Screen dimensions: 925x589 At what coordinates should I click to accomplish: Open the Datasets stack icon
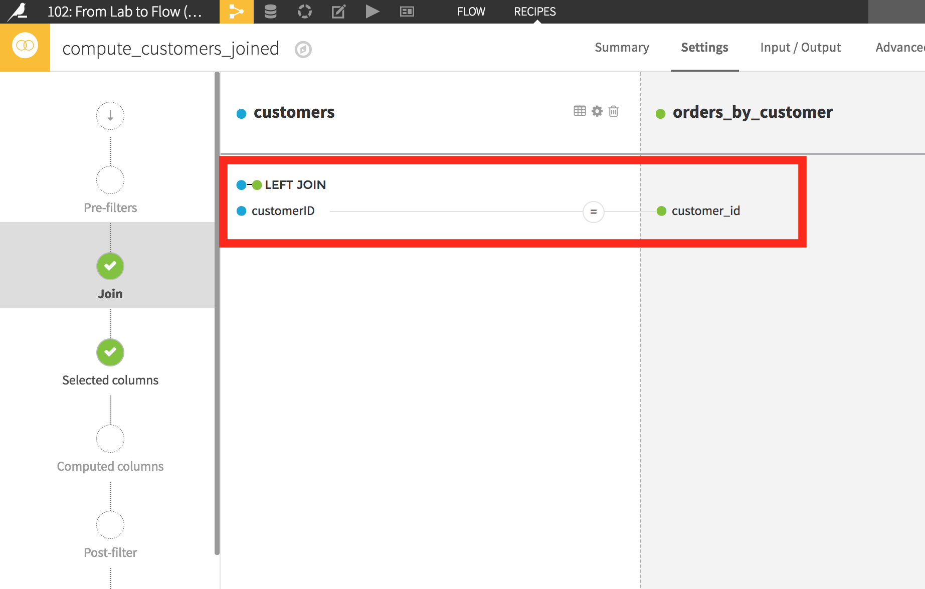[270, 12]
